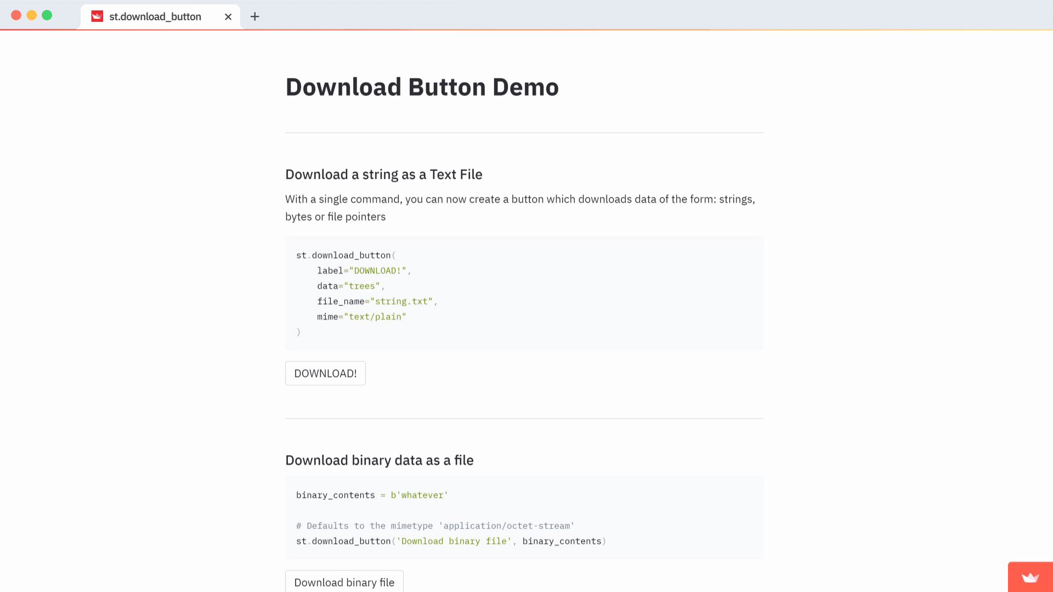Click the Streamlit crown badge in the corner
The width and height of the screenshot is (1053, 592).
1031,577
